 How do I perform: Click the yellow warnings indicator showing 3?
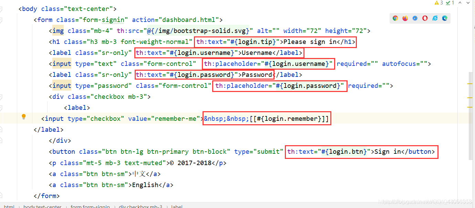[x=439, y=3]
